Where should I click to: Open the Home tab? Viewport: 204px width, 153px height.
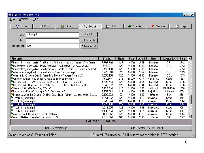22,26
